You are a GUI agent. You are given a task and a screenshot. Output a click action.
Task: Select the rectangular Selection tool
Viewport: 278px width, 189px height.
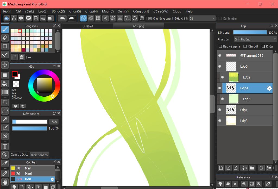(5, 102)
